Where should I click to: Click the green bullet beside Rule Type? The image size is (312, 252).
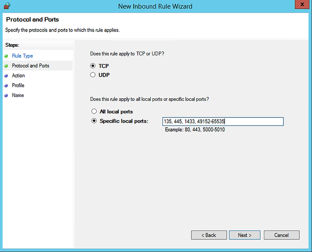(6, 56)
